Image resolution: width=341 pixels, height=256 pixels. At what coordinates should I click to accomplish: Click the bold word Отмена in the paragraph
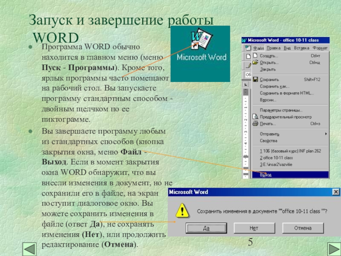[119, 244]
